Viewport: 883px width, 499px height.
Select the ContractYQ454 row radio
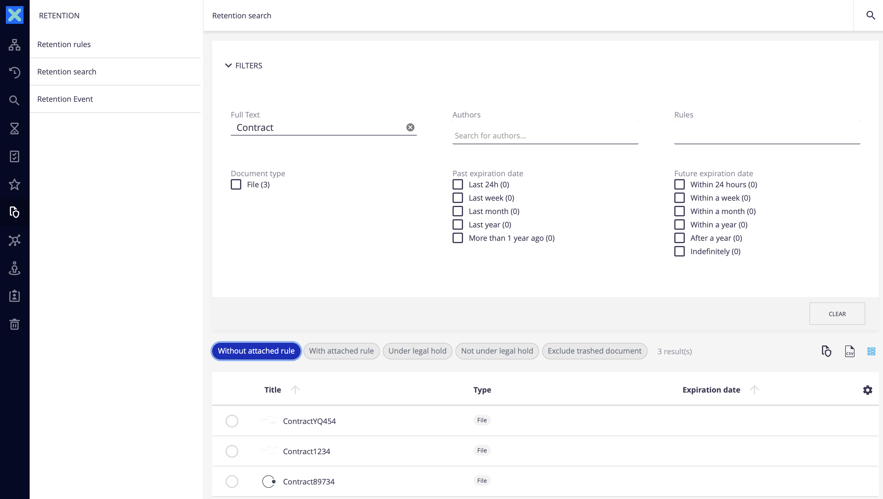pyautogui.click(x=232, y=421)
